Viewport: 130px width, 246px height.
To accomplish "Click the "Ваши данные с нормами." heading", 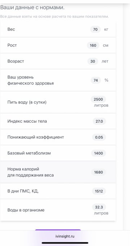I will point(32,8).
